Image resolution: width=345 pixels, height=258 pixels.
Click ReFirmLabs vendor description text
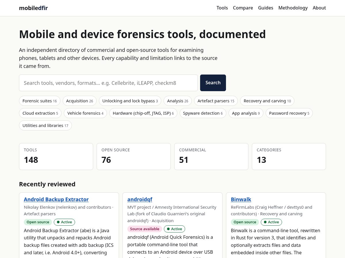click(271, 210)
